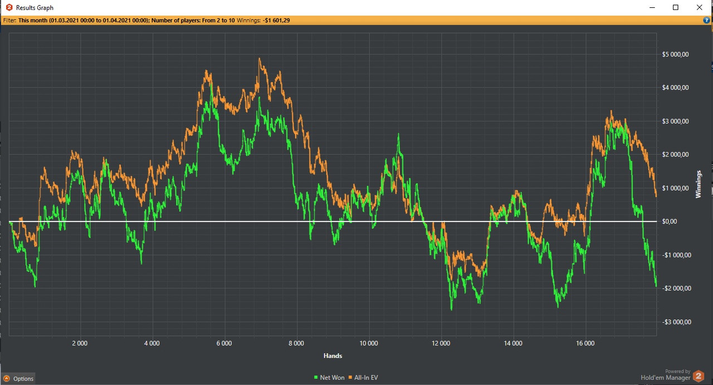Click the 14 000 hands axis label
Screen dimensions: 713x385
click(513, 343)
